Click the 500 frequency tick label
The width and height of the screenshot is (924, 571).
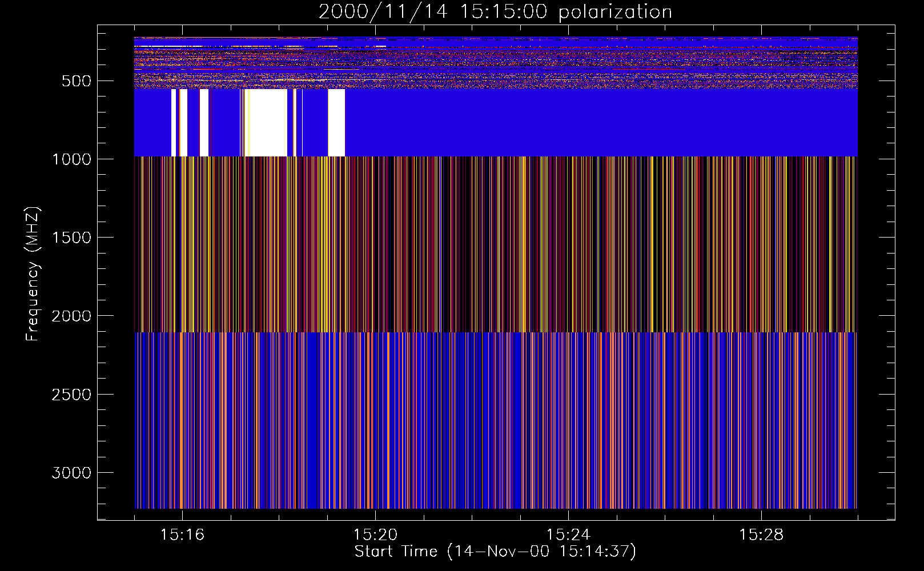(76, 81)
